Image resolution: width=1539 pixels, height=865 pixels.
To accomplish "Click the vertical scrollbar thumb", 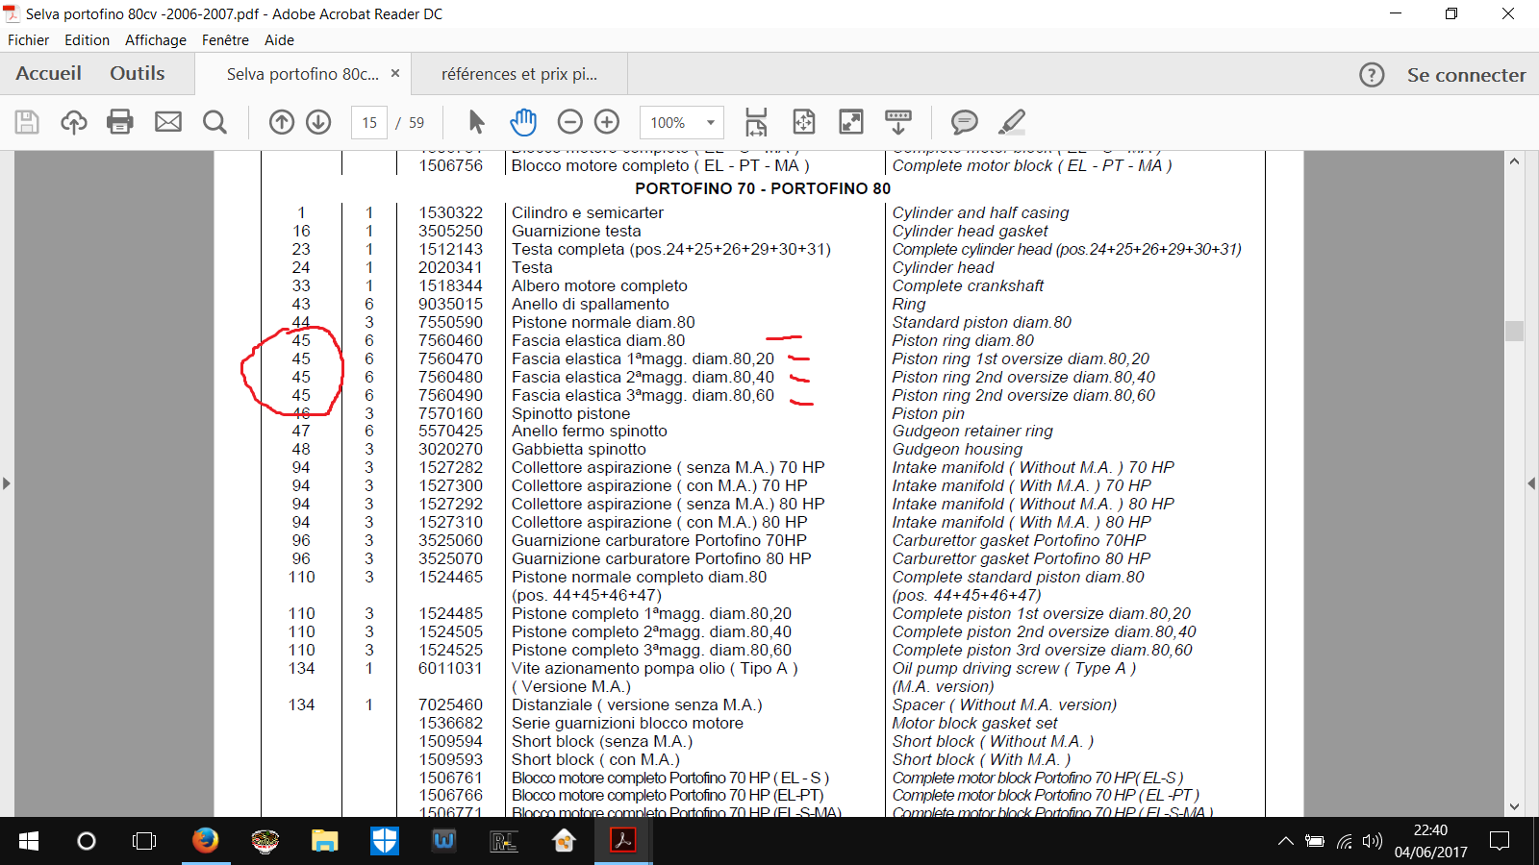I will pyautogui.click(x=1514, y=331).
